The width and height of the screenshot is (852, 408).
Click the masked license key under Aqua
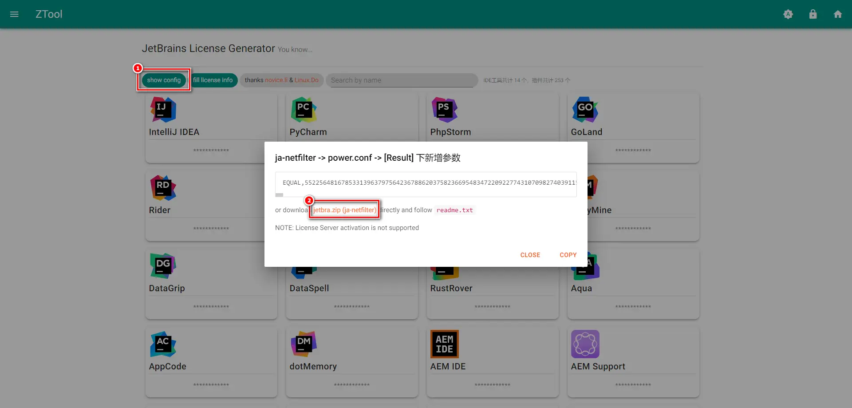pyautogui.click(x=633, y=307)
